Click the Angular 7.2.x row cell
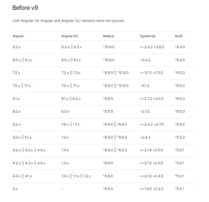209x202 pixels. coord(16,73)
